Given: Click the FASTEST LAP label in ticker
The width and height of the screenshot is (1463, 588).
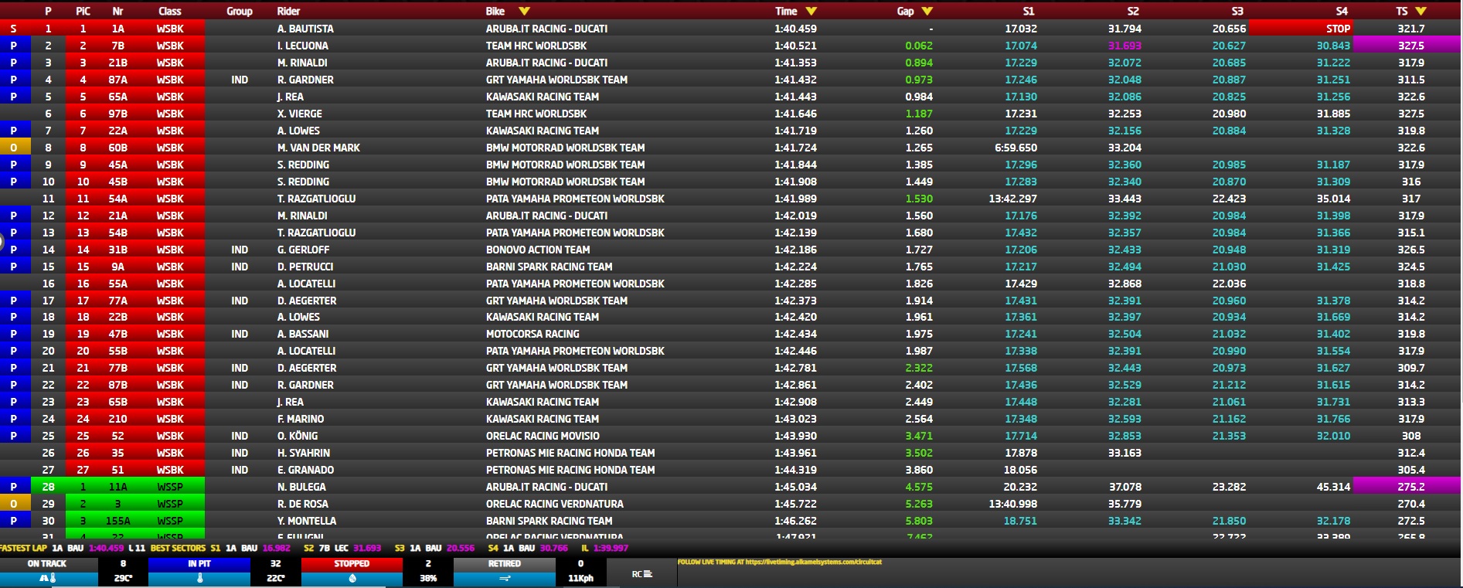Looking at the screenshot, I should [x=23, y=548].
